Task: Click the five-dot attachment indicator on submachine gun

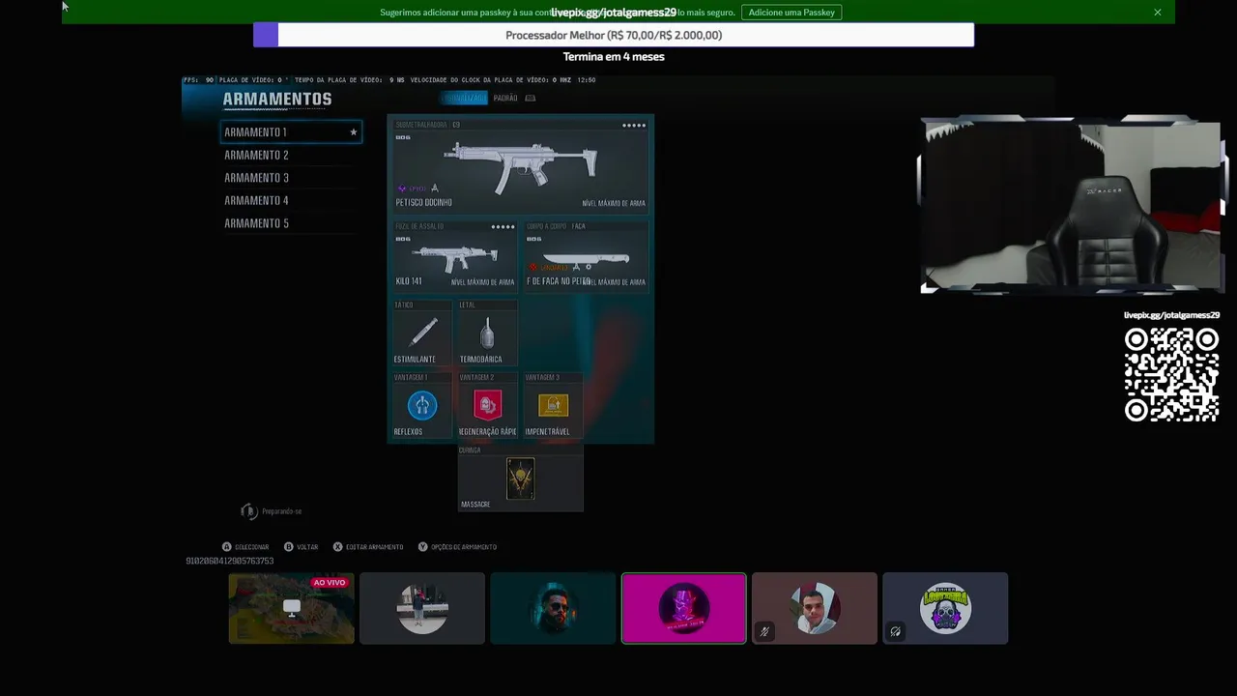Action: 634,125
